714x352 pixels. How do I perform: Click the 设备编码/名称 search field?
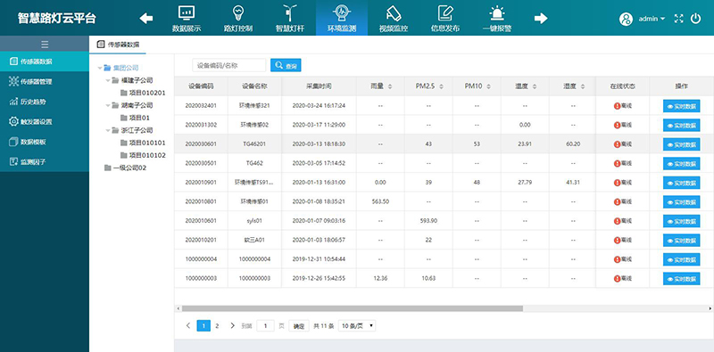pyautogui.click(x=229, y=65)
